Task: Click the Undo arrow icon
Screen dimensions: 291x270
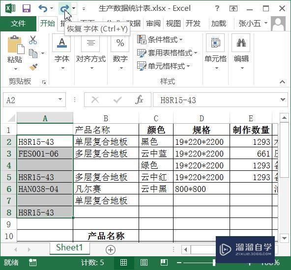Action: coord(43,8)
